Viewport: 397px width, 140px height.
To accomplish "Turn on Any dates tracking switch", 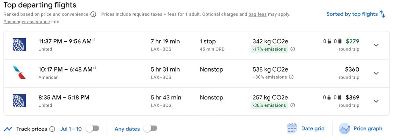I will coord(150,129).
